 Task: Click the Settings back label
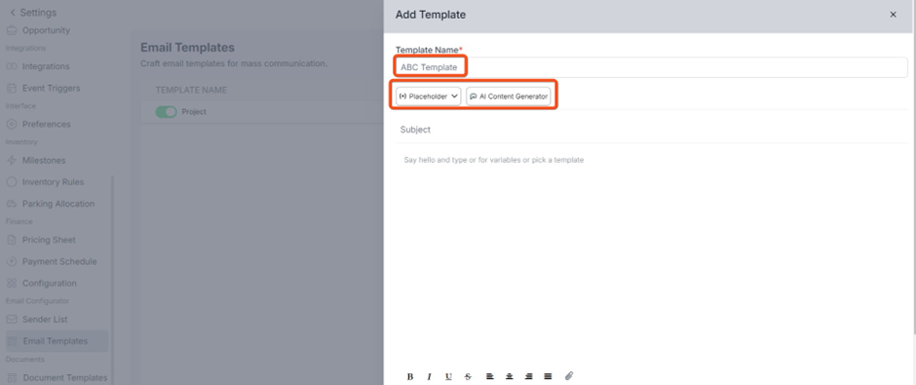[x=38, y=13]
